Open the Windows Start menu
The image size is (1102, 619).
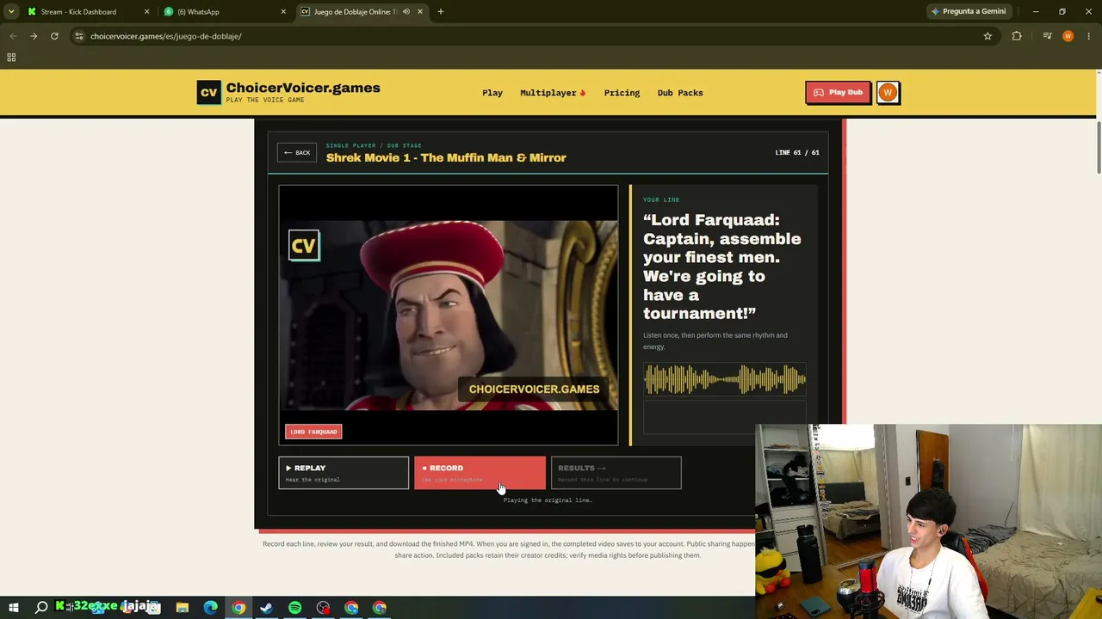13,608
